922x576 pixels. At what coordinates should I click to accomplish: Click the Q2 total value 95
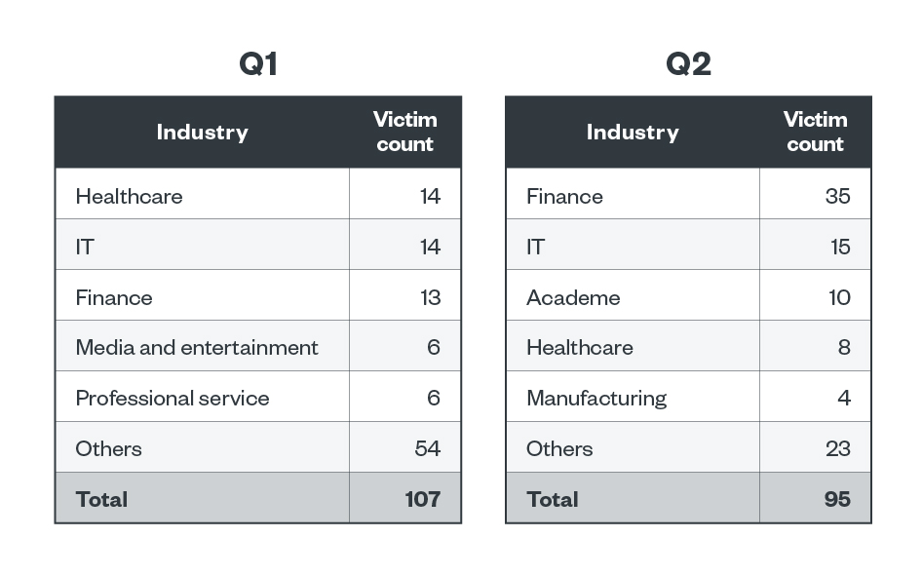[x=836, y=500]
